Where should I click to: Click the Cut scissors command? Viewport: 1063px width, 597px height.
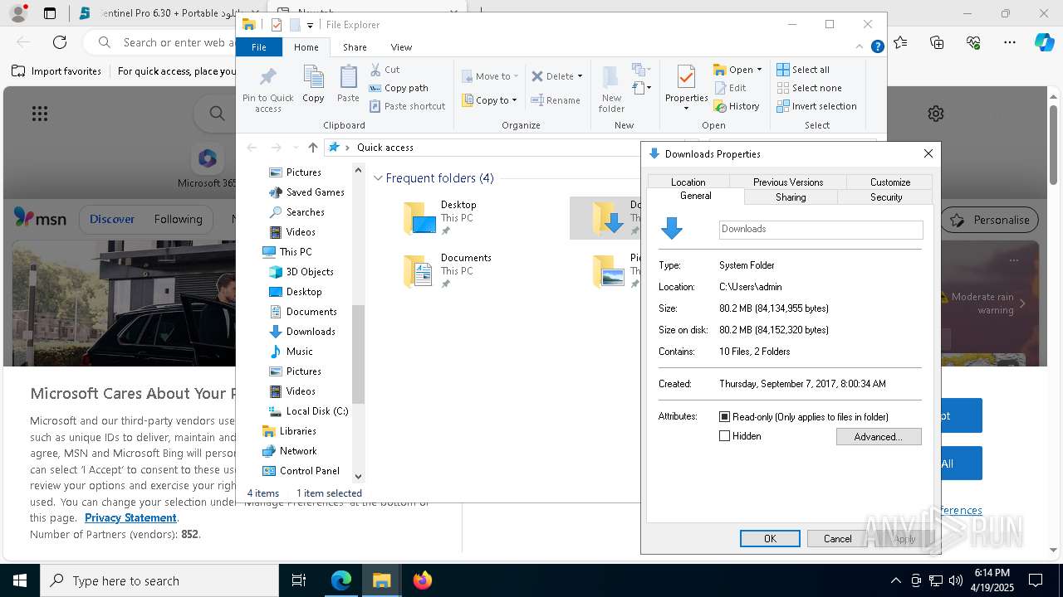tap(385, 70)
